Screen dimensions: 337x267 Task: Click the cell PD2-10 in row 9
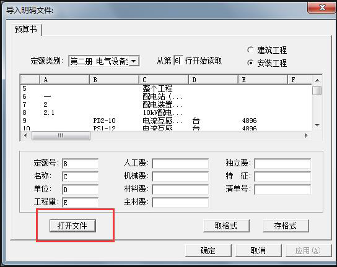[x=105, y=121]
